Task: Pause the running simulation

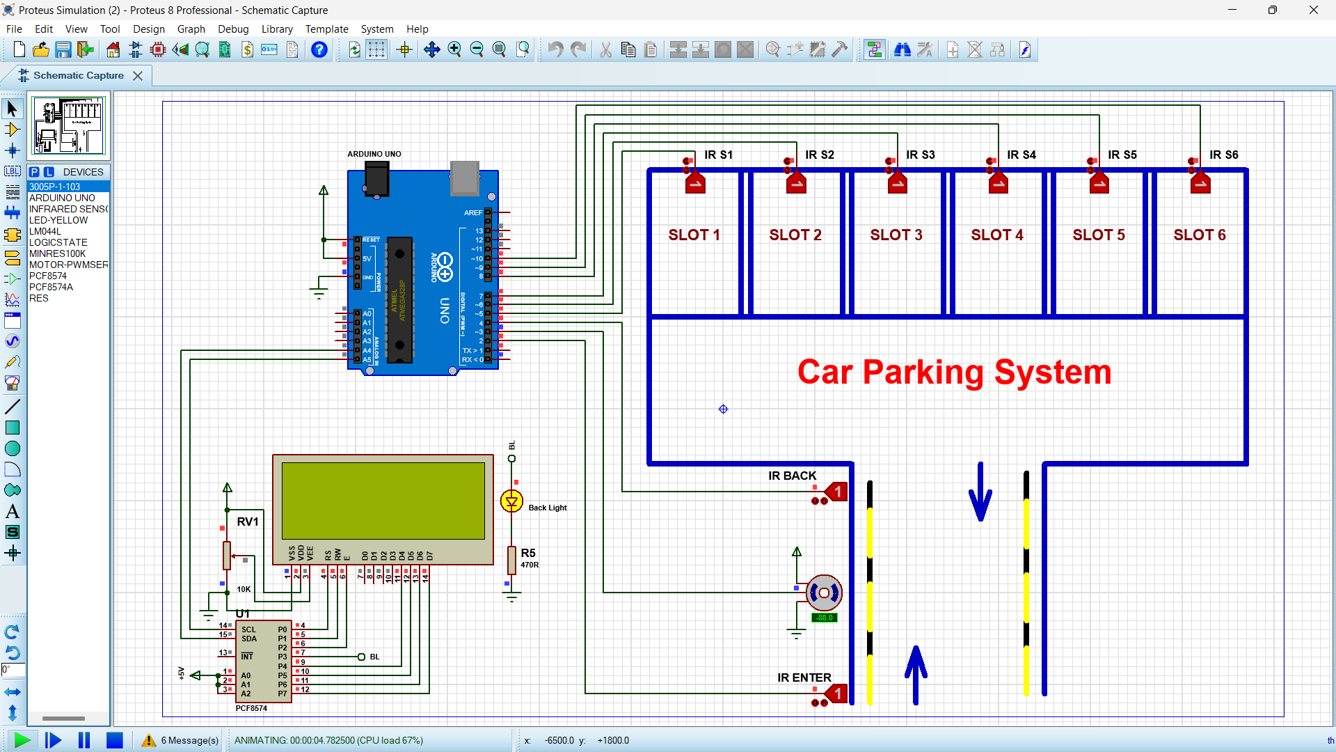Action: 83,740
